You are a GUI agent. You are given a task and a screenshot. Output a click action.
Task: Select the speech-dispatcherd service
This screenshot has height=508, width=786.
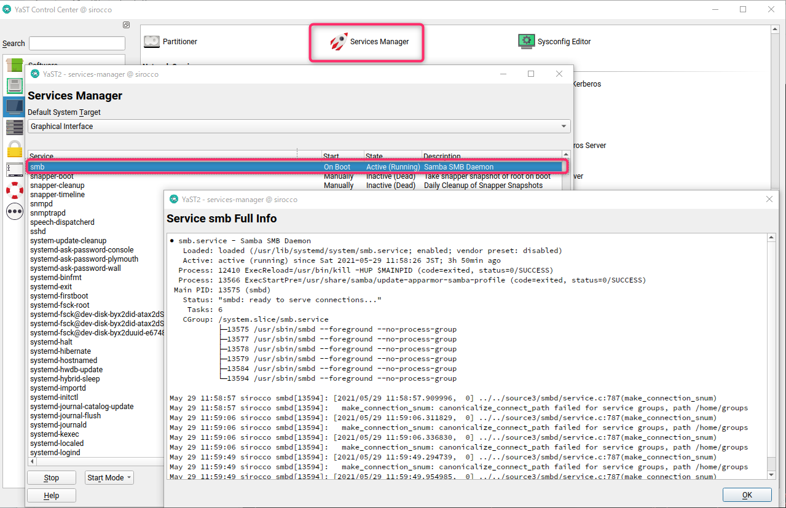pos(62,222)
